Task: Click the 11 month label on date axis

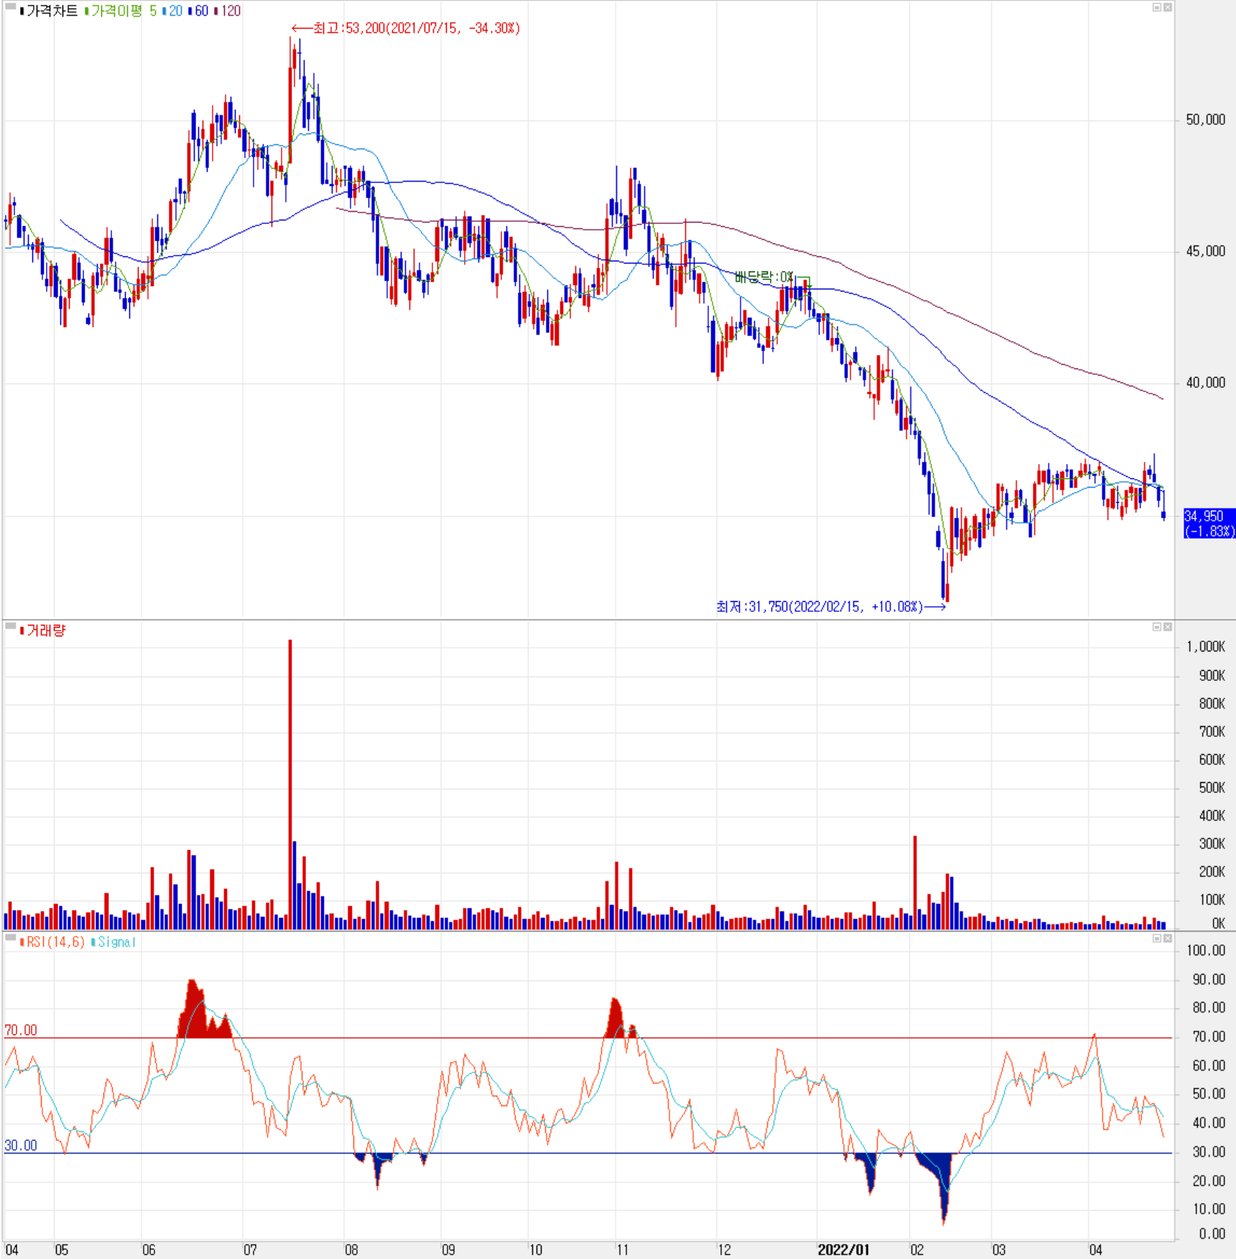Action: 622,1250
